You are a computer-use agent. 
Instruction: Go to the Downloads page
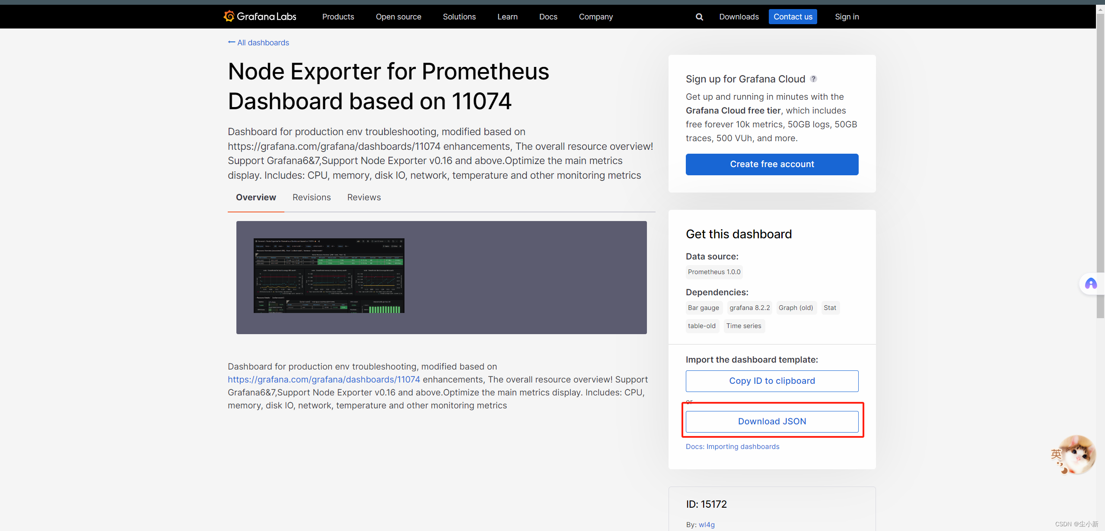click(x=739, y=17)
